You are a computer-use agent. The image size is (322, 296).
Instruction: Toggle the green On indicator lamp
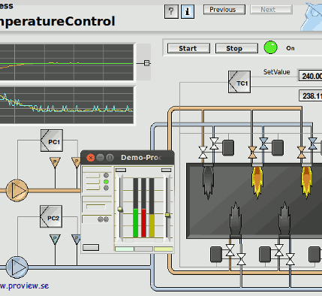pyautogui.click(x=270, y=47)
